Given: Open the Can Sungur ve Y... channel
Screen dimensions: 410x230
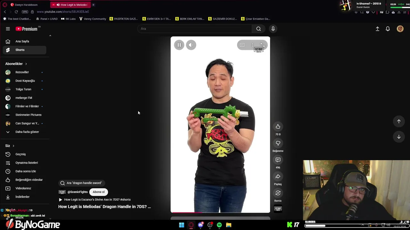Looking at the screenshot, I should [24, 123].
